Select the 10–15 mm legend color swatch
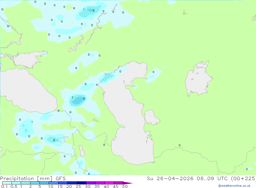This screenshot has height=188, width=256. coord(54,183)
